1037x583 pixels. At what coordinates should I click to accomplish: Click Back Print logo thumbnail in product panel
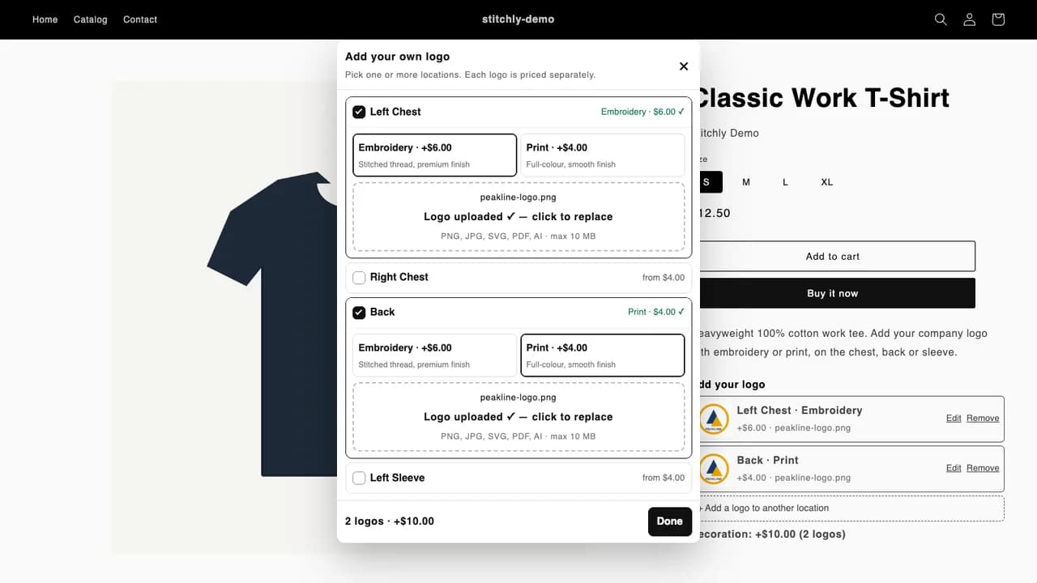tap(714, 469)
